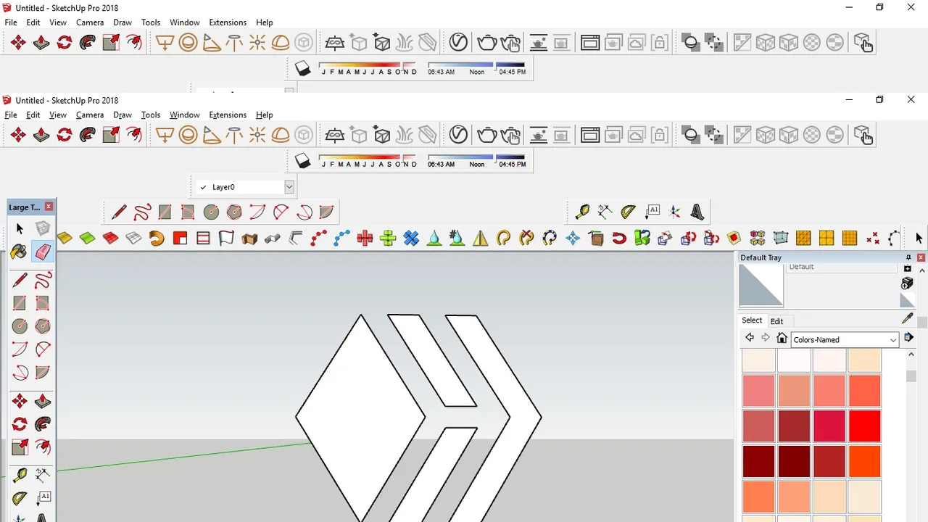Click Make Component icon in Large Tool Set
Viewport: 928px width, 522px height.
coord(43,228)
